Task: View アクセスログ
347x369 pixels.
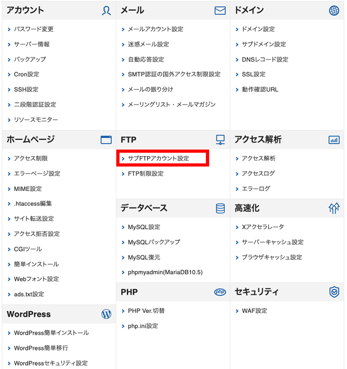Action: click(259, 173)
